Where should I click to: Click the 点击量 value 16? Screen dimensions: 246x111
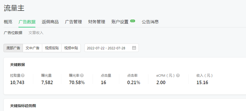pos(103,83)
